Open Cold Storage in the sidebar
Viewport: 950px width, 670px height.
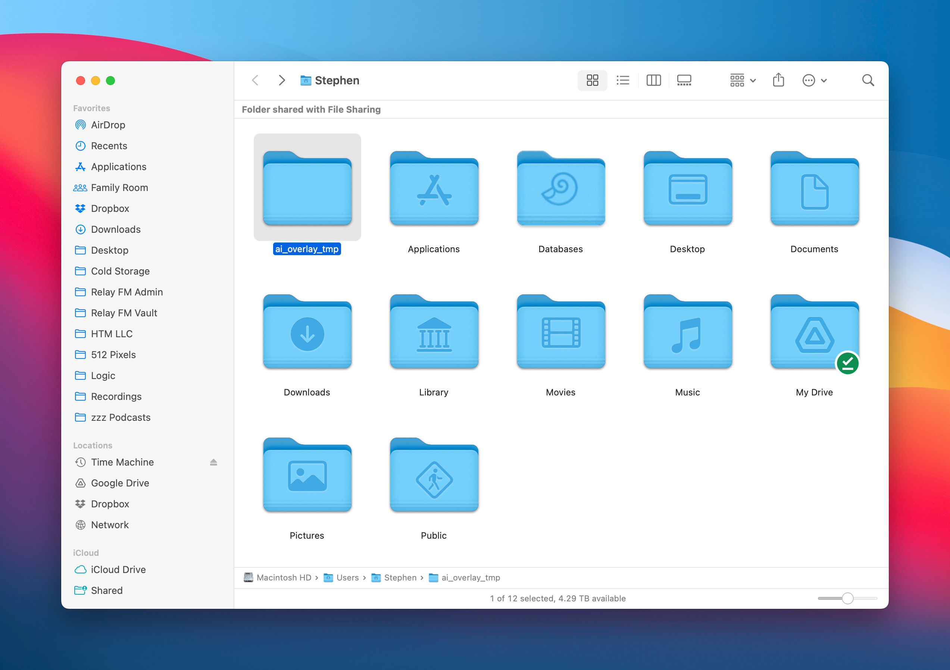click(x=147, y=271)
